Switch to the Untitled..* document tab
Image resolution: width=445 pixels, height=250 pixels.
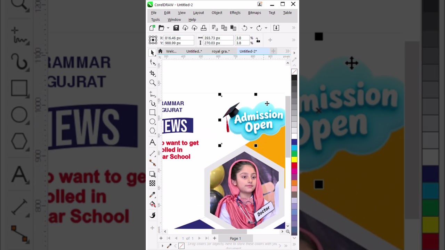click(x=194, y=51)
